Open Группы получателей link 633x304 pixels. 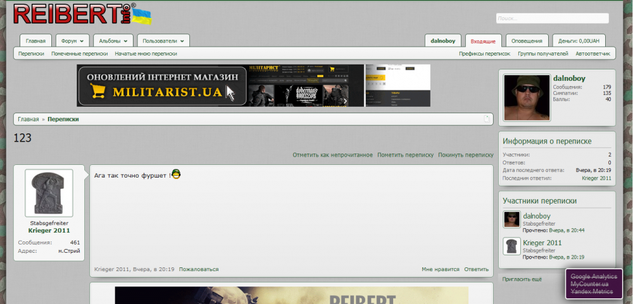click(543, 54)
